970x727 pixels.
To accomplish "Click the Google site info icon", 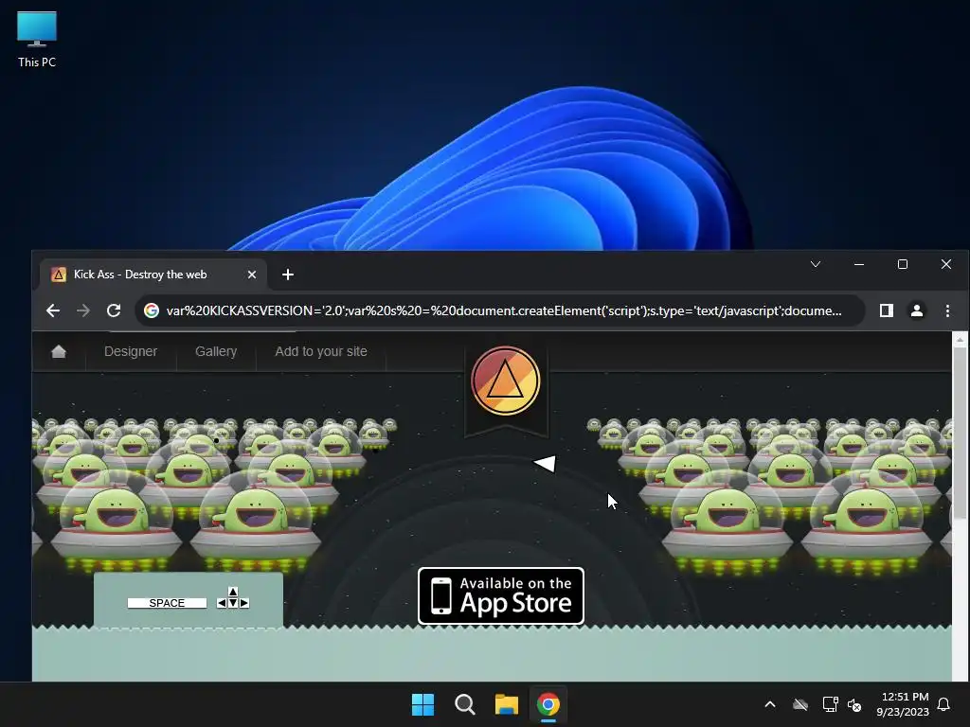I will [x=152, y=310].
